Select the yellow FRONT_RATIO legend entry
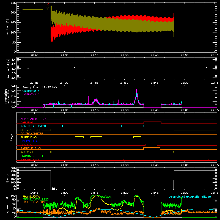 click(31, 197)
